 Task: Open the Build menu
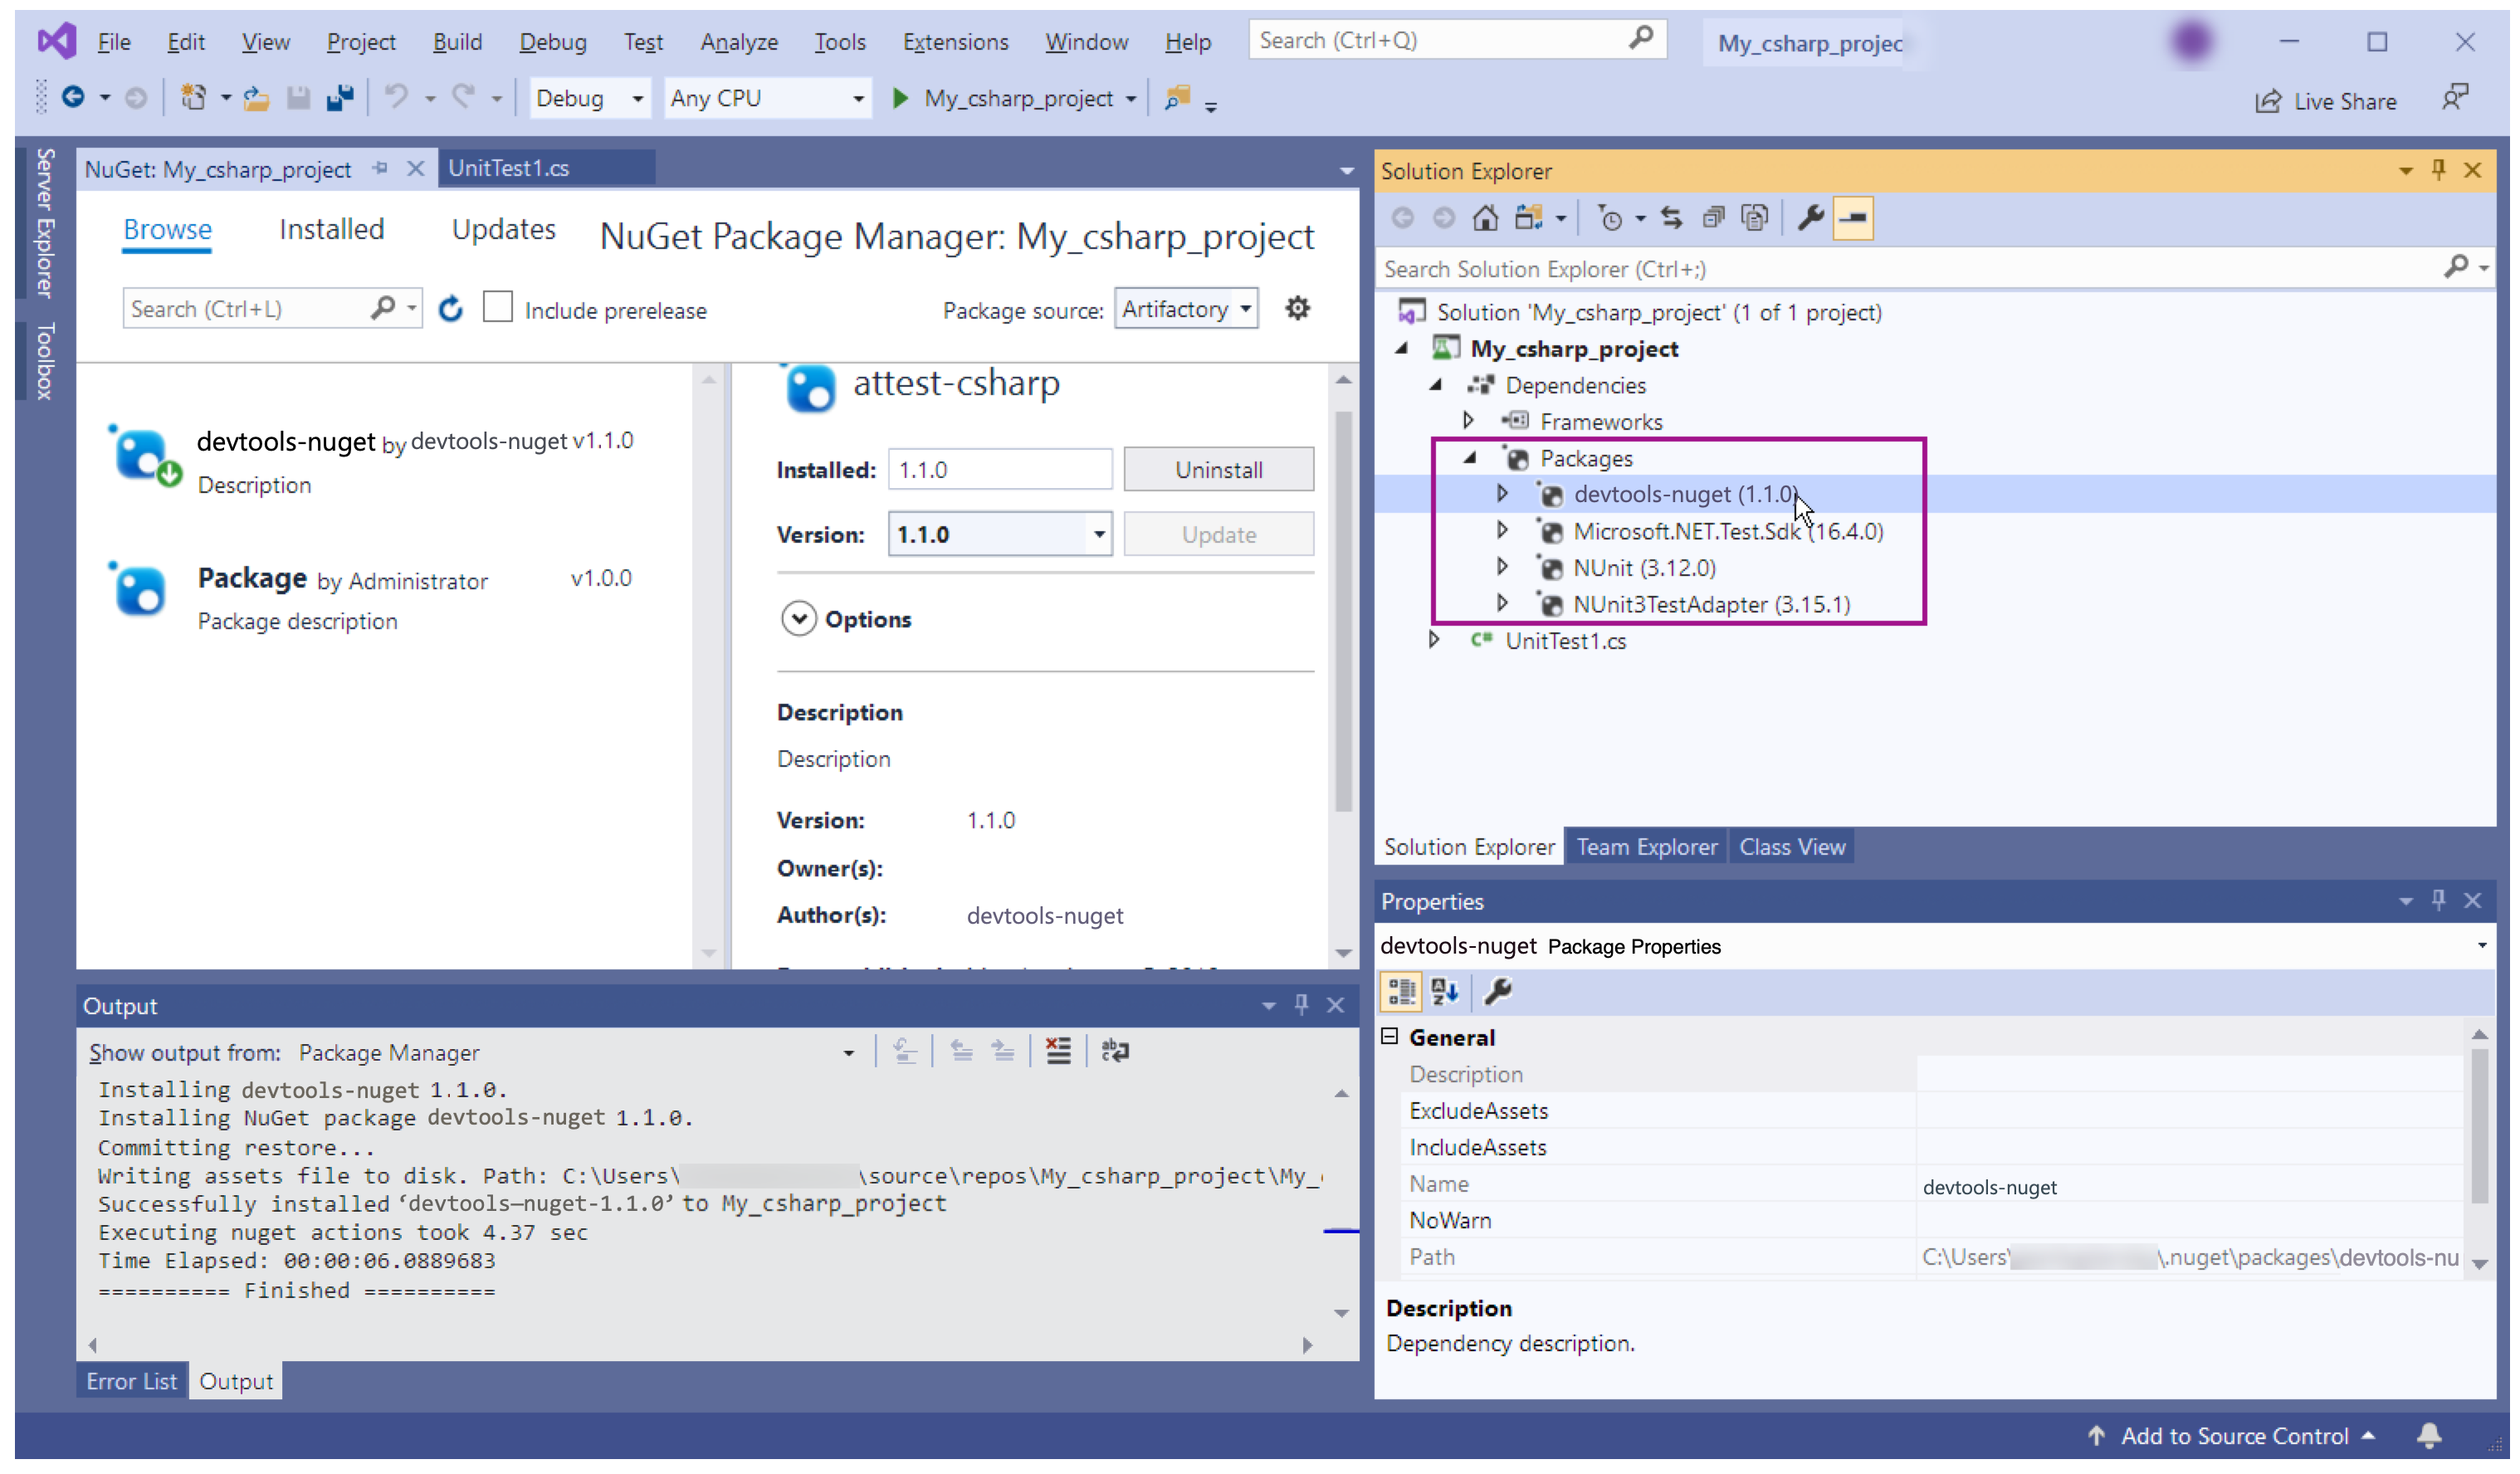coord(457,42)
